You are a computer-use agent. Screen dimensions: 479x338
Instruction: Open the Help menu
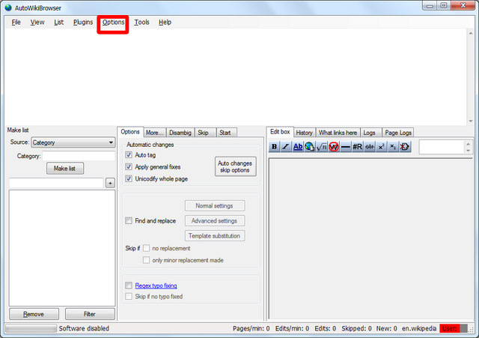click(165, 22)
